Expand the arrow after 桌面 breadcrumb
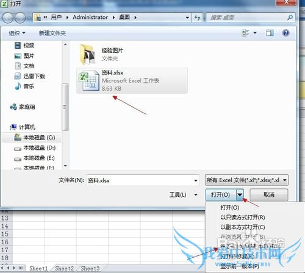The width and height of the screenshot is (305, 273). [x=135, y=18]
